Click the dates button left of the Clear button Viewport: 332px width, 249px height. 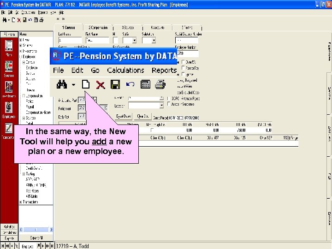(124, 116)
